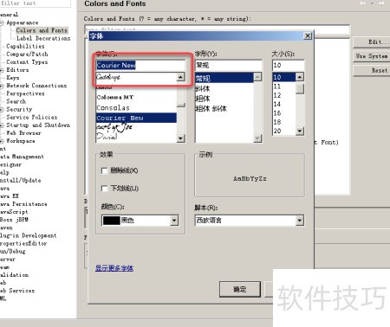
Task: Select Colors and Fonts tree item
Action: tap(42, 30)
